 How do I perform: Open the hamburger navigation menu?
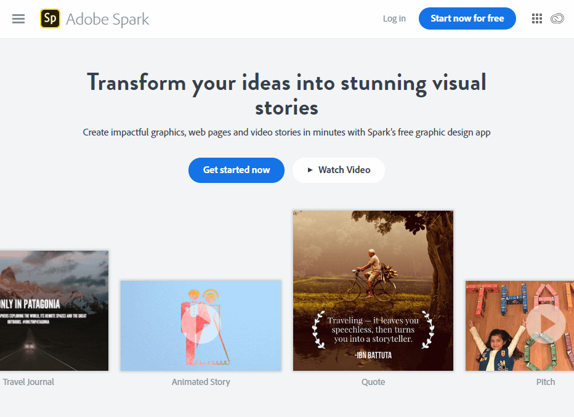[18, 18]
